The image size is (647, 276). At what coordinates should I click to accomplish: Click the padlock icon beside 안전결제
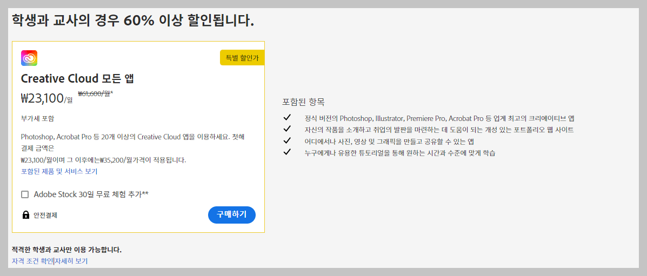pyautogui.click(x=25, y=215)
